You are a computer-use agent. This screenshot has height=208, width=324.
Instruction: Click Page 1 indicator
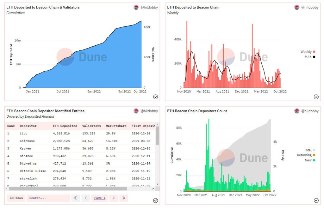pos(100,198)
